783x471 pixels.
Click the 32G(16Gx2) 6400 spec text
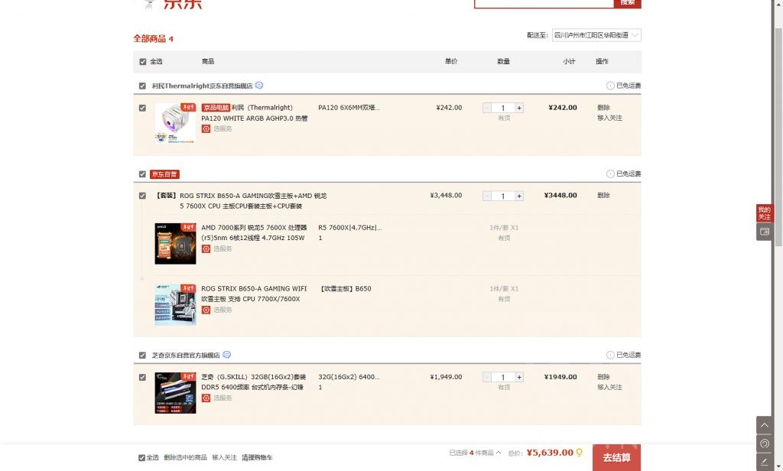pyautogui.click(x=349, y=377)
